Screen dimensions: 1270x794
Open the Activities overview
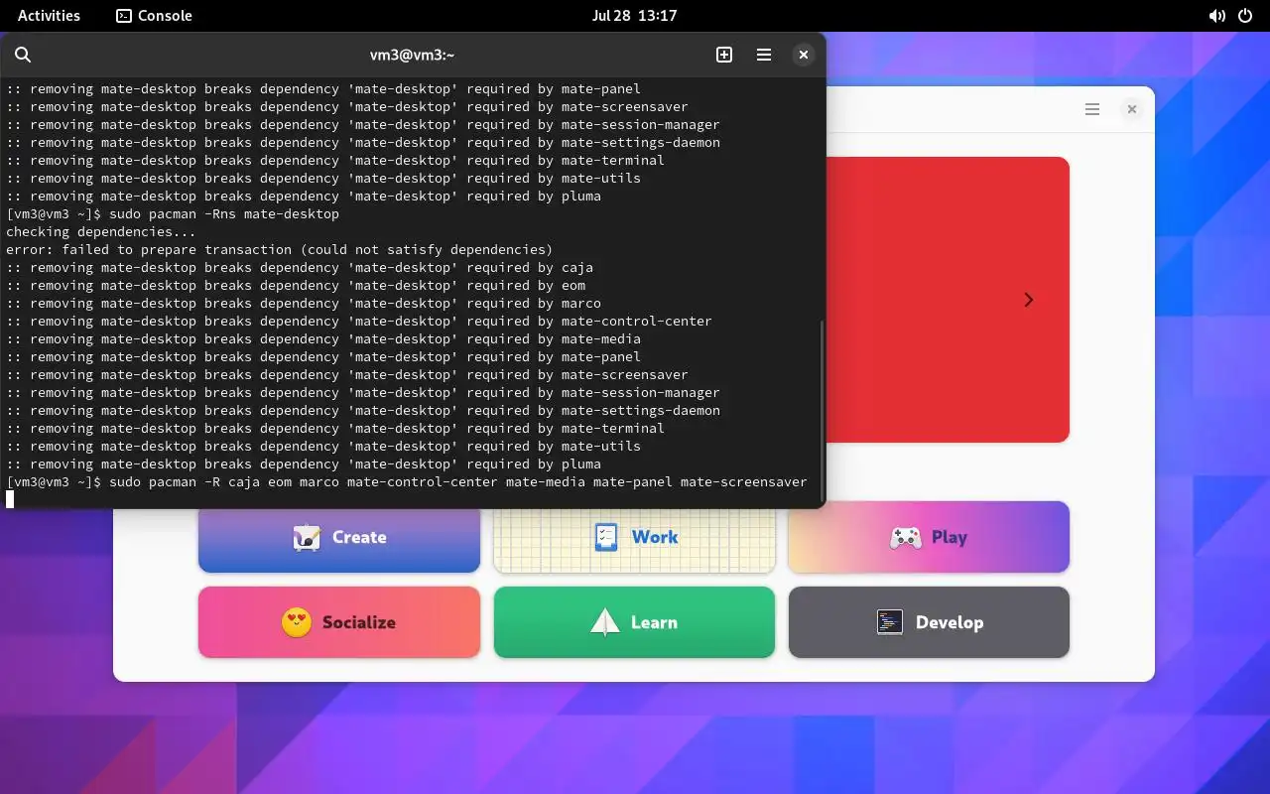(49, 15)
